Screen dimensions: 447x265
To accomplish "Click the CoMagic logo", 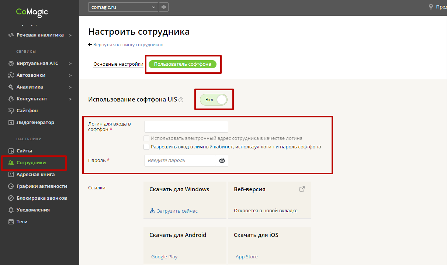I will pos(32,12).
